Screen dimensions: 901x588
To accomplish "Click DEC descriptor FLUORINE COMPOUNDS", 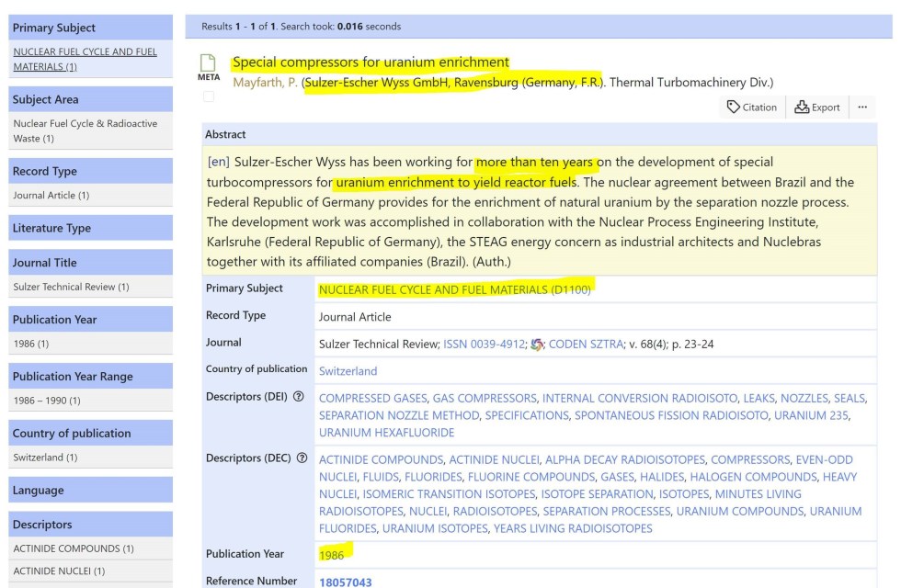I will tap(531, 477).
